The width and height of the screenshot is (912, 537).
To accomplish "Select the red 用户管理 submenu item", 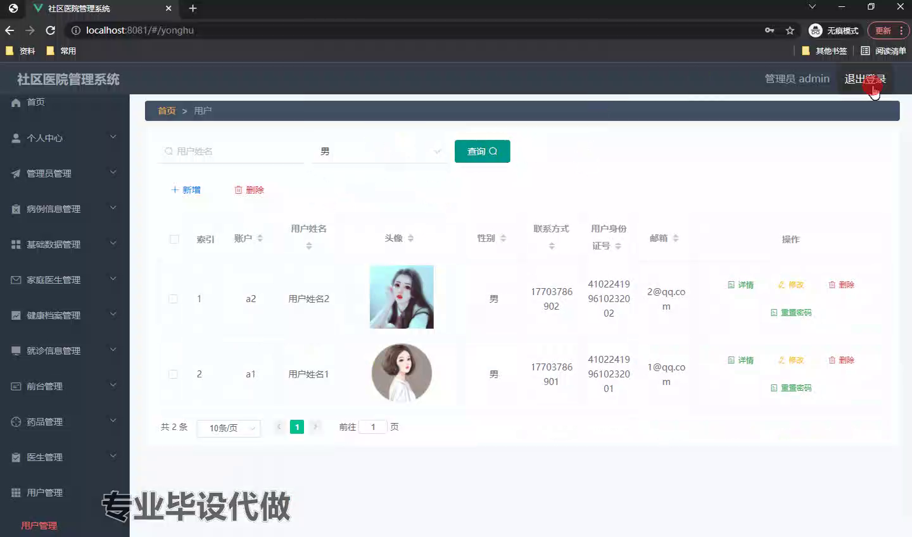I will [x=39, y=526].
